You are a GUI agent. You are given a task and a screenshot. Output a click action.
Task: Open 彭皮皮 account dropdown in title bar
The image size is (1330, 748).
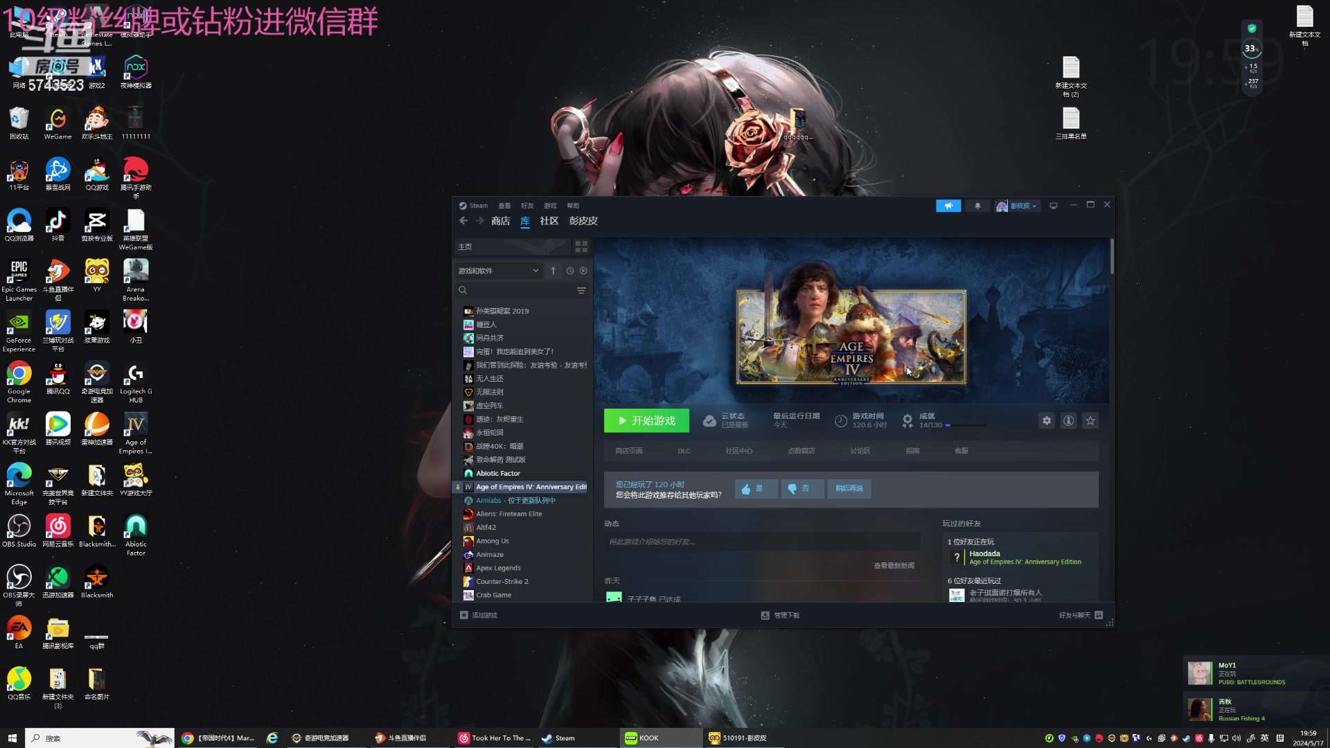pos(1023,206)
